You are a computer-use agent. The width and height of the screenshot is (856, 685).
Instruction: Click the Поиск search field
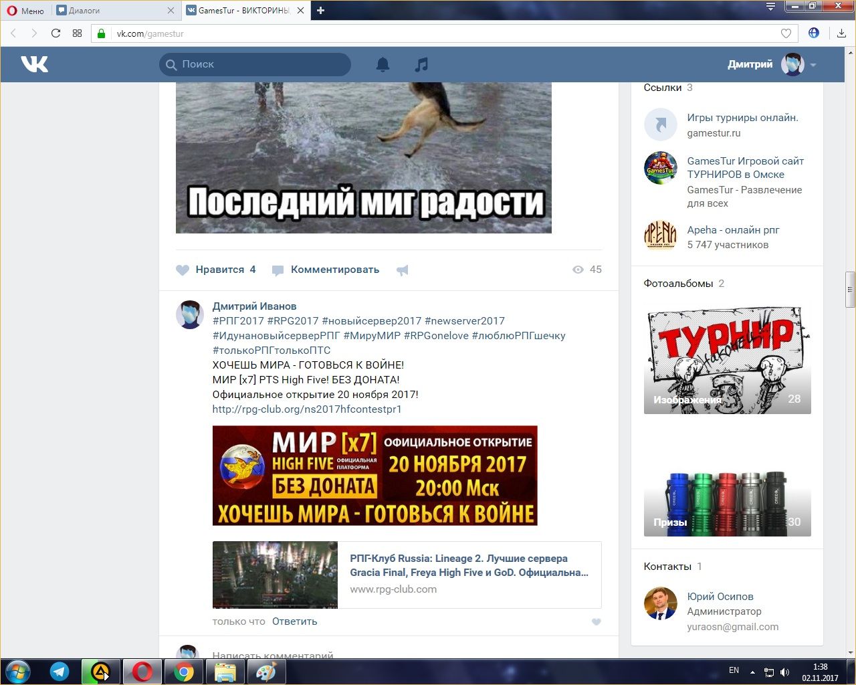click(261, 64)
